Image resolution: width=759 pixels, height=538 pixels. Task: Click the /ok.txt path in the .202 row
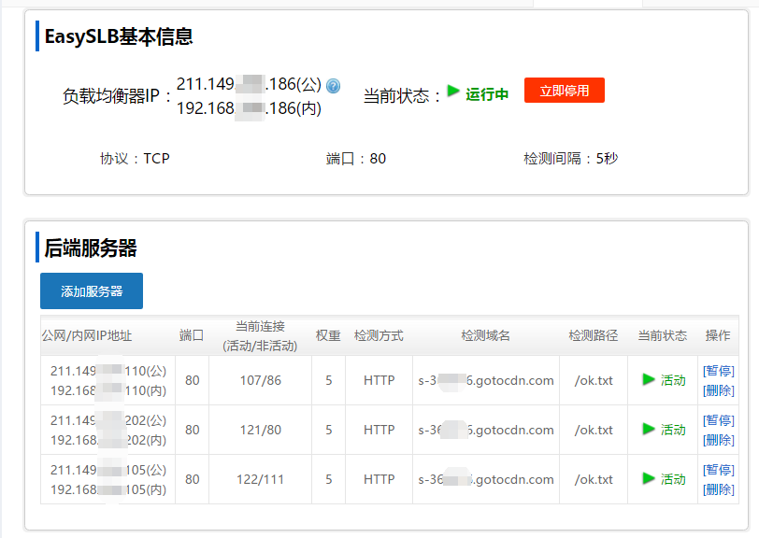tap(594, 430)
